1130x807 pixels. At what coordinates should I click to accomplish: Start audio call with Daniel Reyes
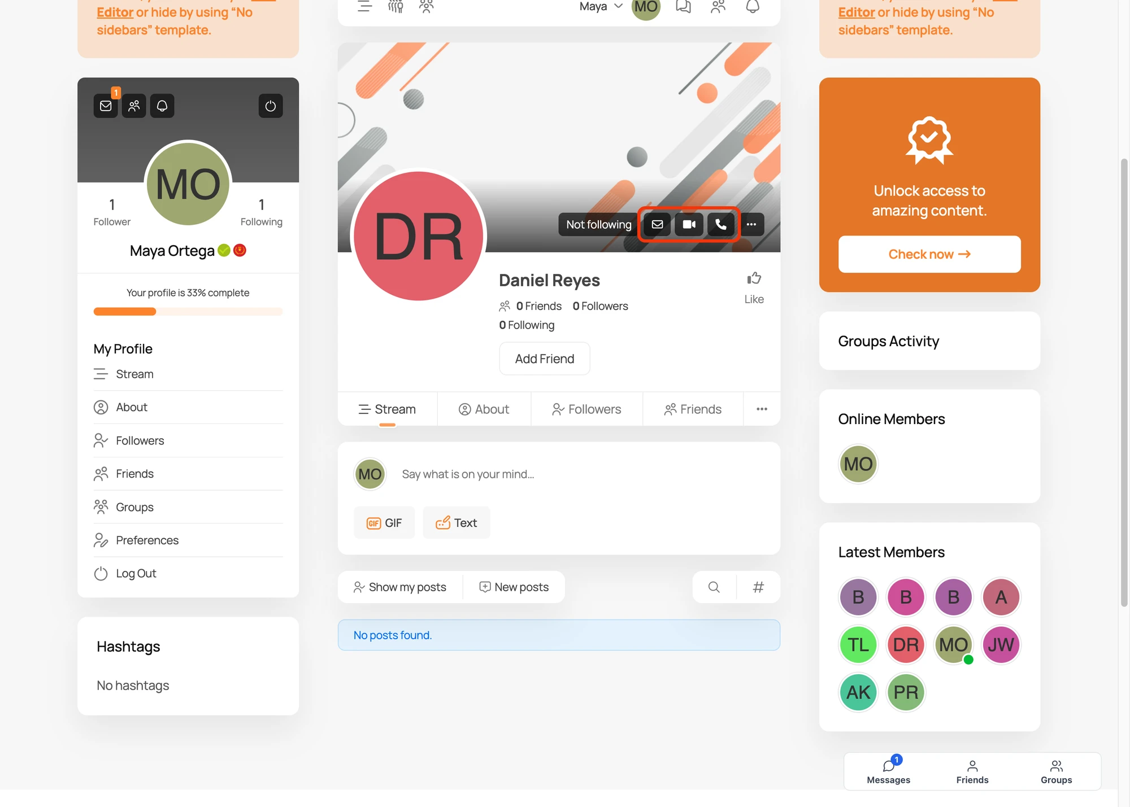[x=721, y=224]
